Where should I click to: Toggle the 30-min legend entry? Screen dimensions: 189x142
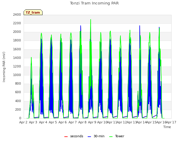pyautogui.click(x=96, y=136)
